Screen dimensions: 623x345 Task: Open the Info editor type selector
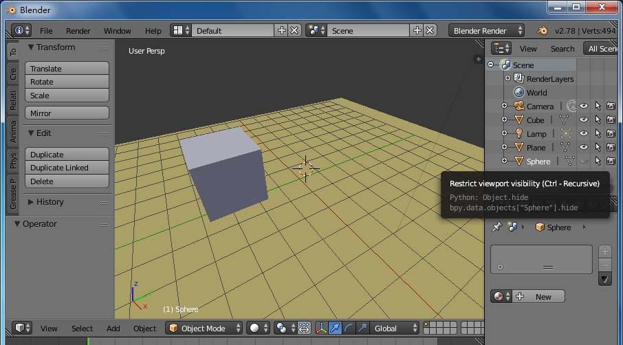tap(21, 30)
